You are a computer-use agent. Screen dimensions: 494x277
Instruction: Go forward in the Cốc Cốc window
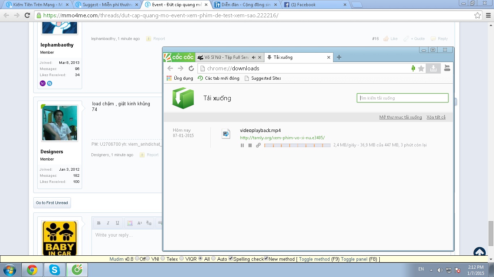click(180, 68)
